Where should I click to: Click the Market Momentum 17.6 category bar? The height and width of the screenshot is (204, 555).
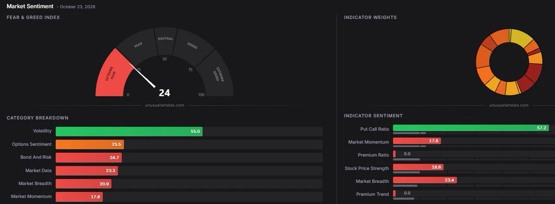pyautogui.click(x=79, y=197)
